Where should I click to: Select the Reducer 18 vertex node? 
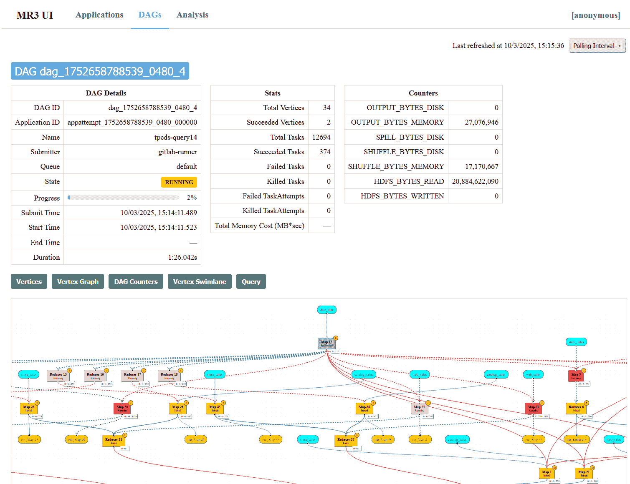coord(169,376)
